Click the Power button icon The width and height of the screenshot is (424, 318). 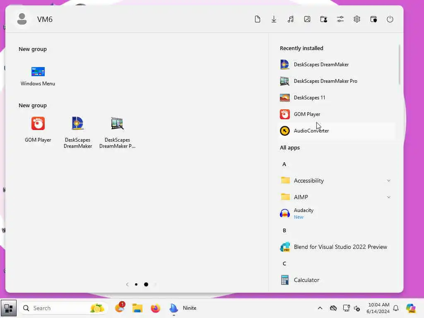pos(390,19)
